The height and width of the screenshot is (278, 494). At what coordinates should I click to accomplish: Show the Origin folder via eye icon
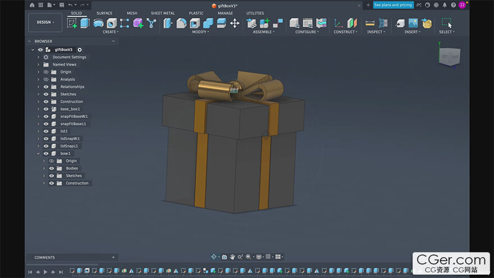[46, 72]
